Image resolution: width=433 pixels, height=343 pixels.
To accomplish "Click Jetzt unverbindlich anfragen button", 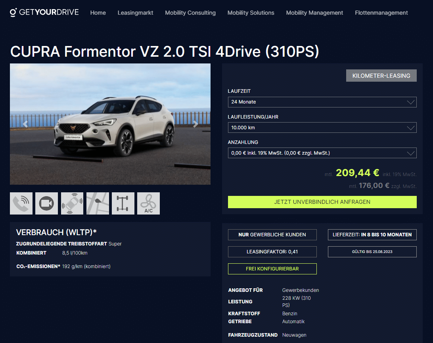I will pos(322,202).
